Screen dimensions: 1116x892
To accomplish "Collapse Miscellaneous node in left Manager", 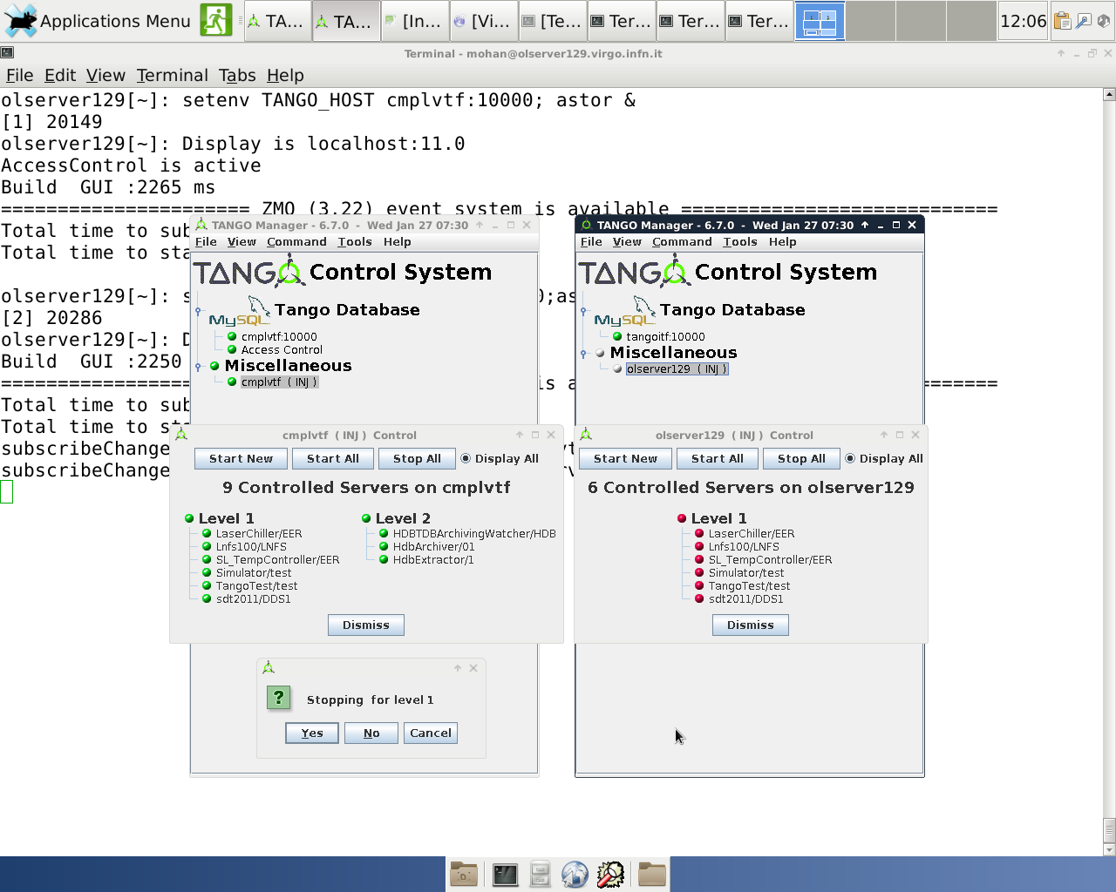I will pos(198,367).
